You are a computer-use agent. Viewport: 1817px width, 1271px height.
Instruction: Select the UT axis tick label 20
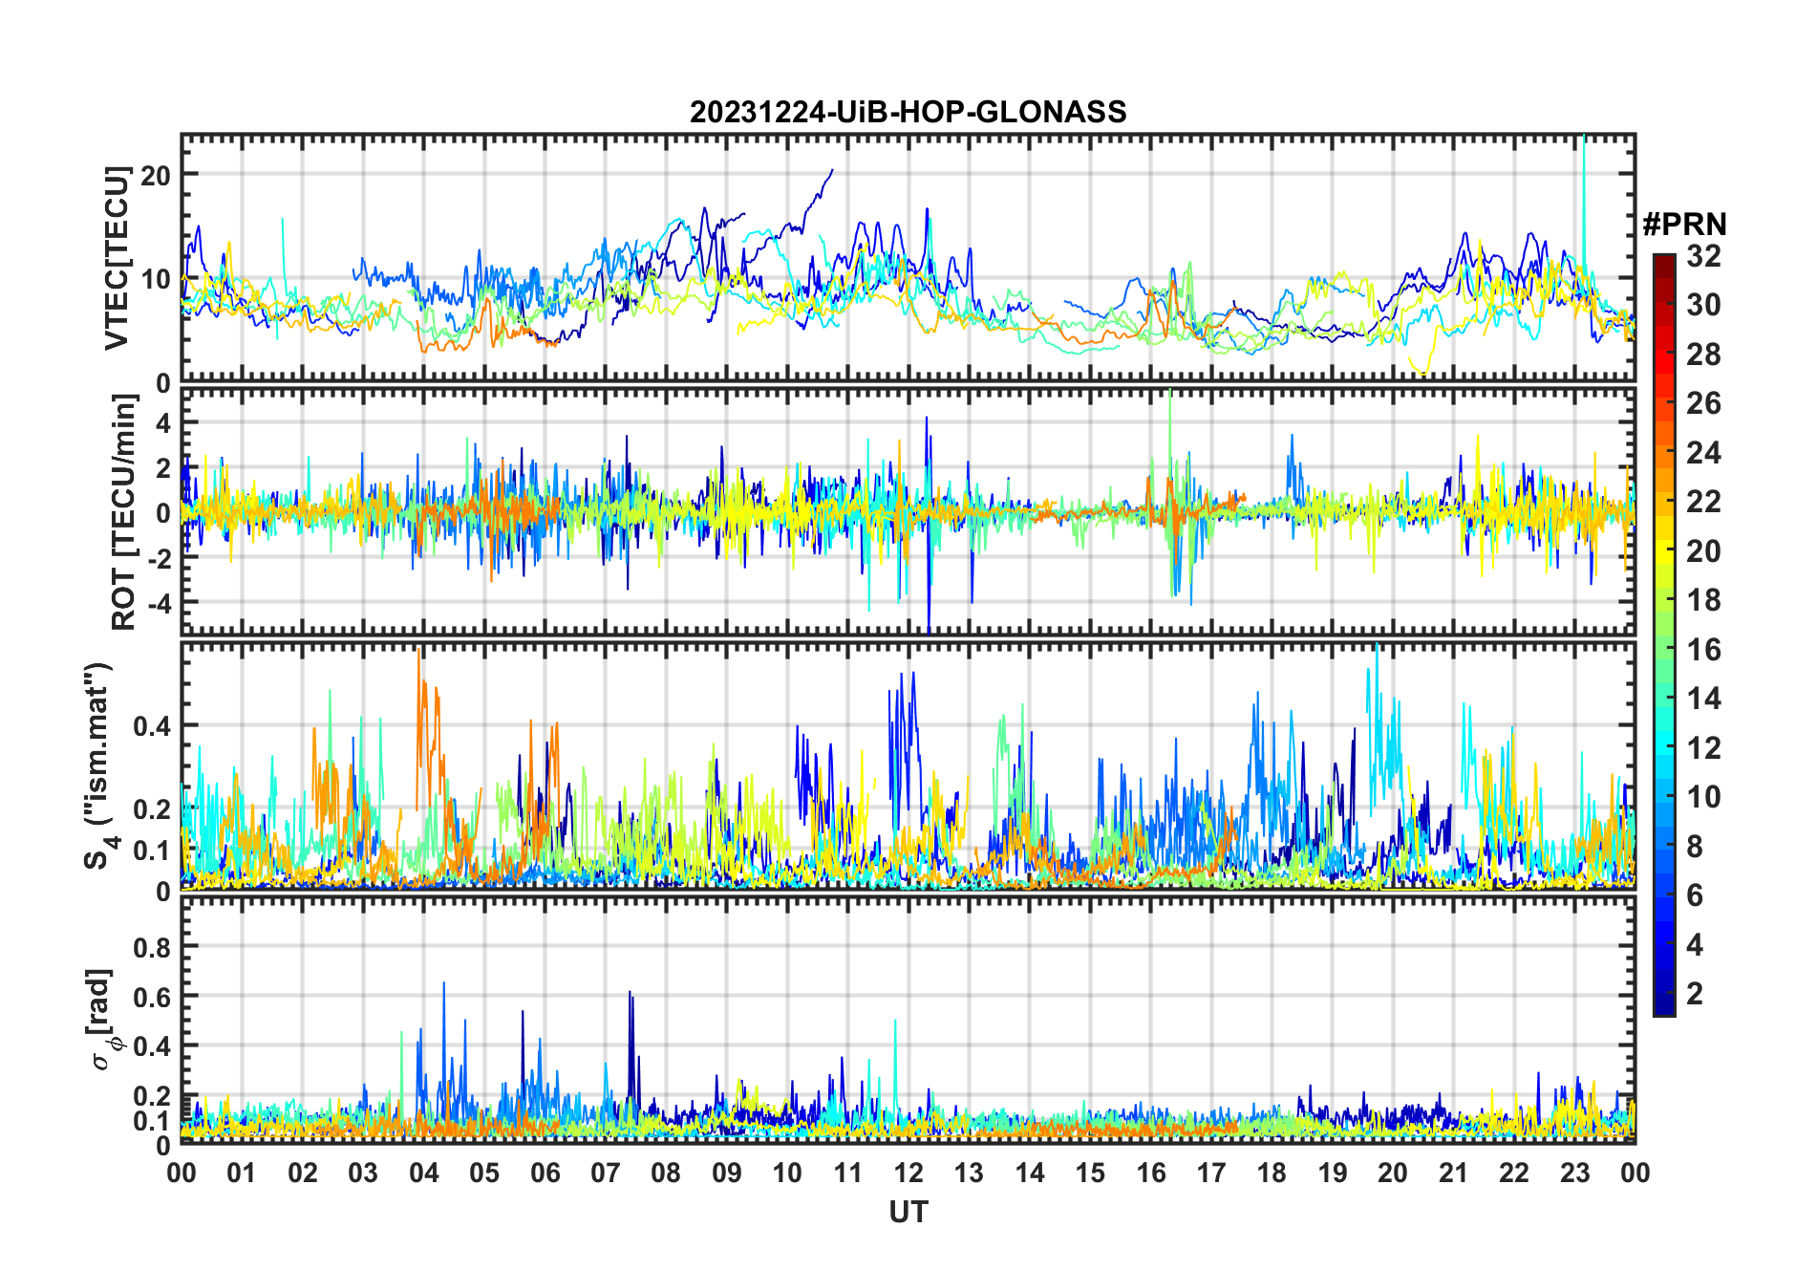click(1393, 1174)
